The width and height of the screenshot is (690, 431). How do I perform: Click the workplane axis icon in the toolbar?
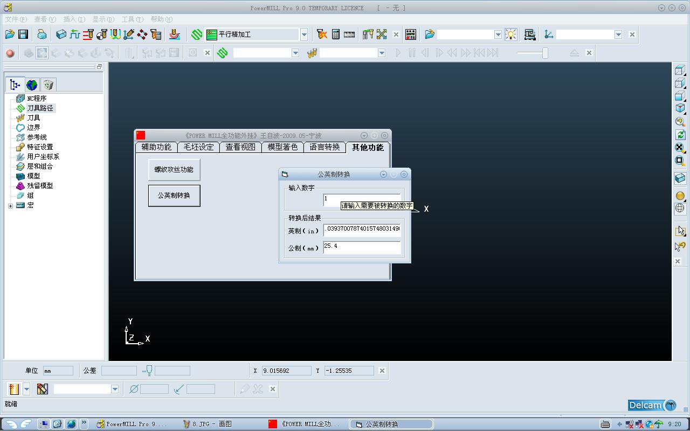(x=549, y=34)
